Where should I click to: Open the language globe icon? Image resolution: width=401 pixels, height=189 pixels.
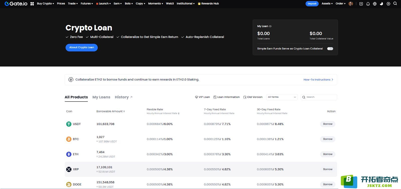click(375, 4)
